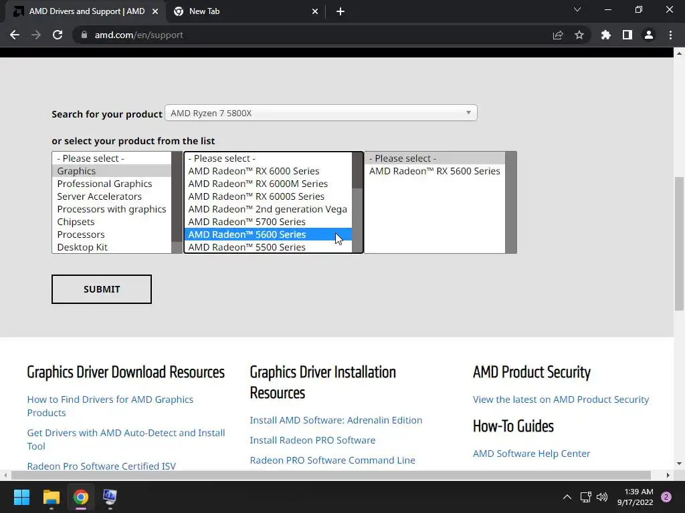685x513 pixels.
Task: Open View the latest on AMD Product Security
Action: (561, 399)
